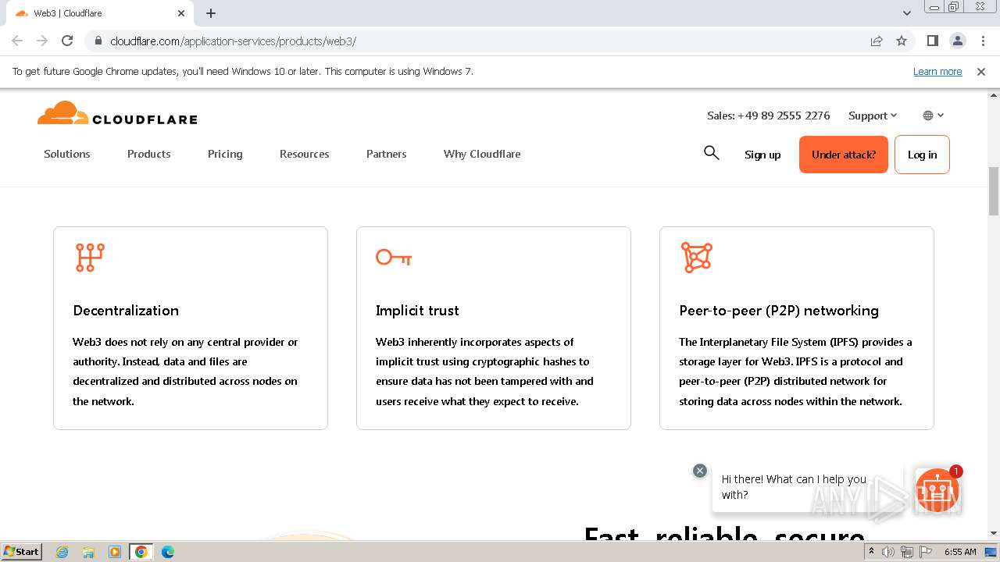The height and width of the screenshot is (562, 1000).
Task: Dismiss the Chrome update notice
Action: click(981, 71)
